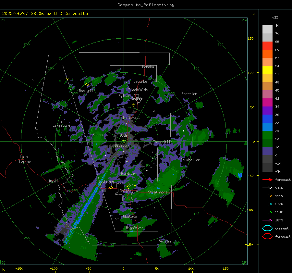Select the Drumheller label
292x273 pixels.
pyautogui.click(x=190, y=160)
